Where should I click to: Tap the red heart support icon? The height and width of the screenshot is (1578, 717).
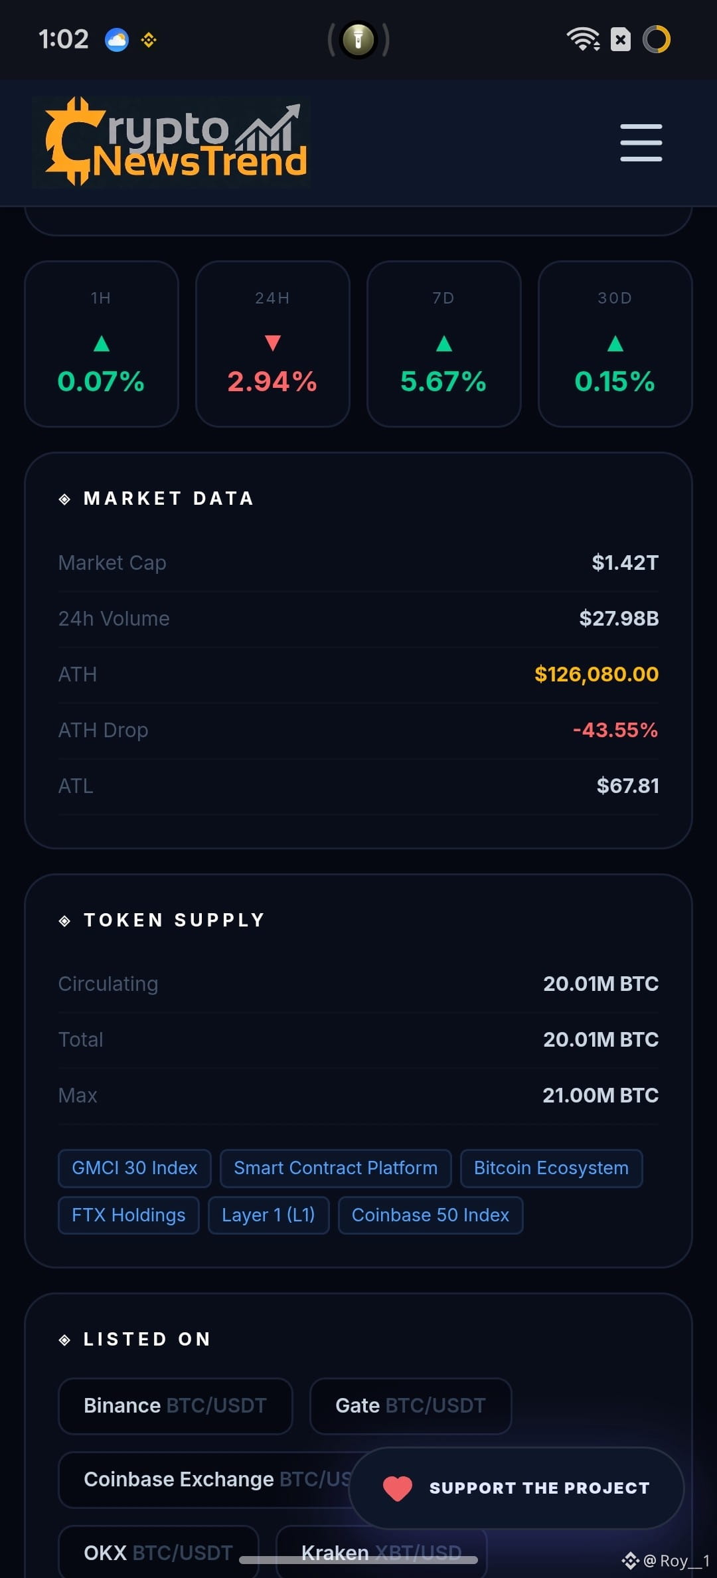(x=398, y=1488)
